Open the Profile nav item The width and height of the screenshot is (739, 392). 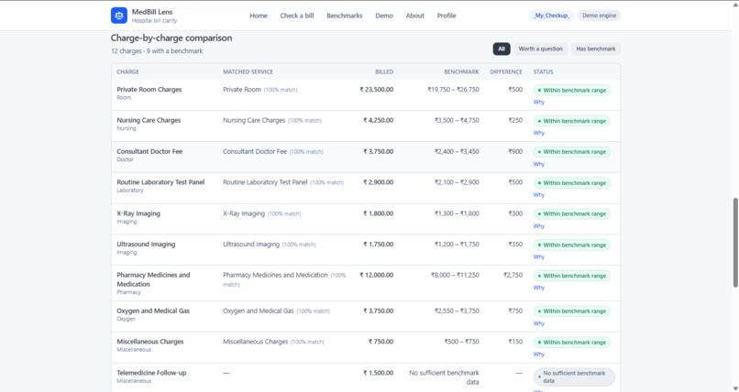point(447,16)
